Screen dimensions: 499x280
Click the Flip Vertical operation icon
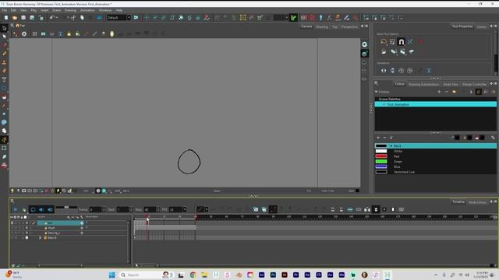click(392, 71)
